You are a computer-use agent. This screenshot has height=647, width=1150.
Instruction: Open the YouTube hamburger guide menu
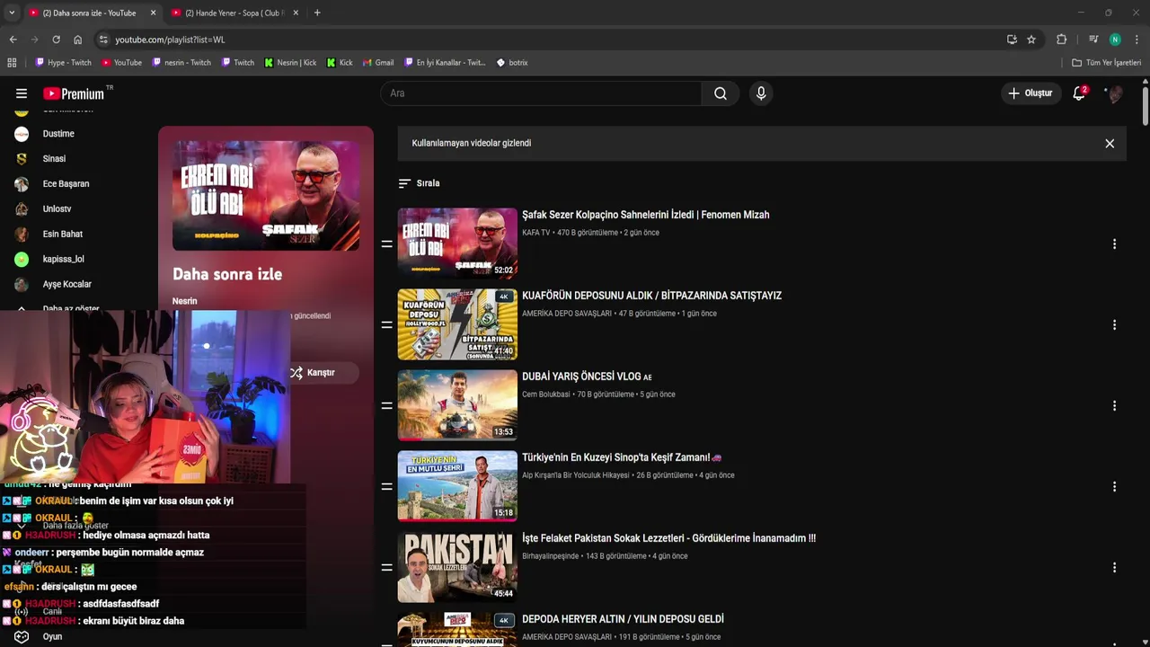[x=22, y=93]
